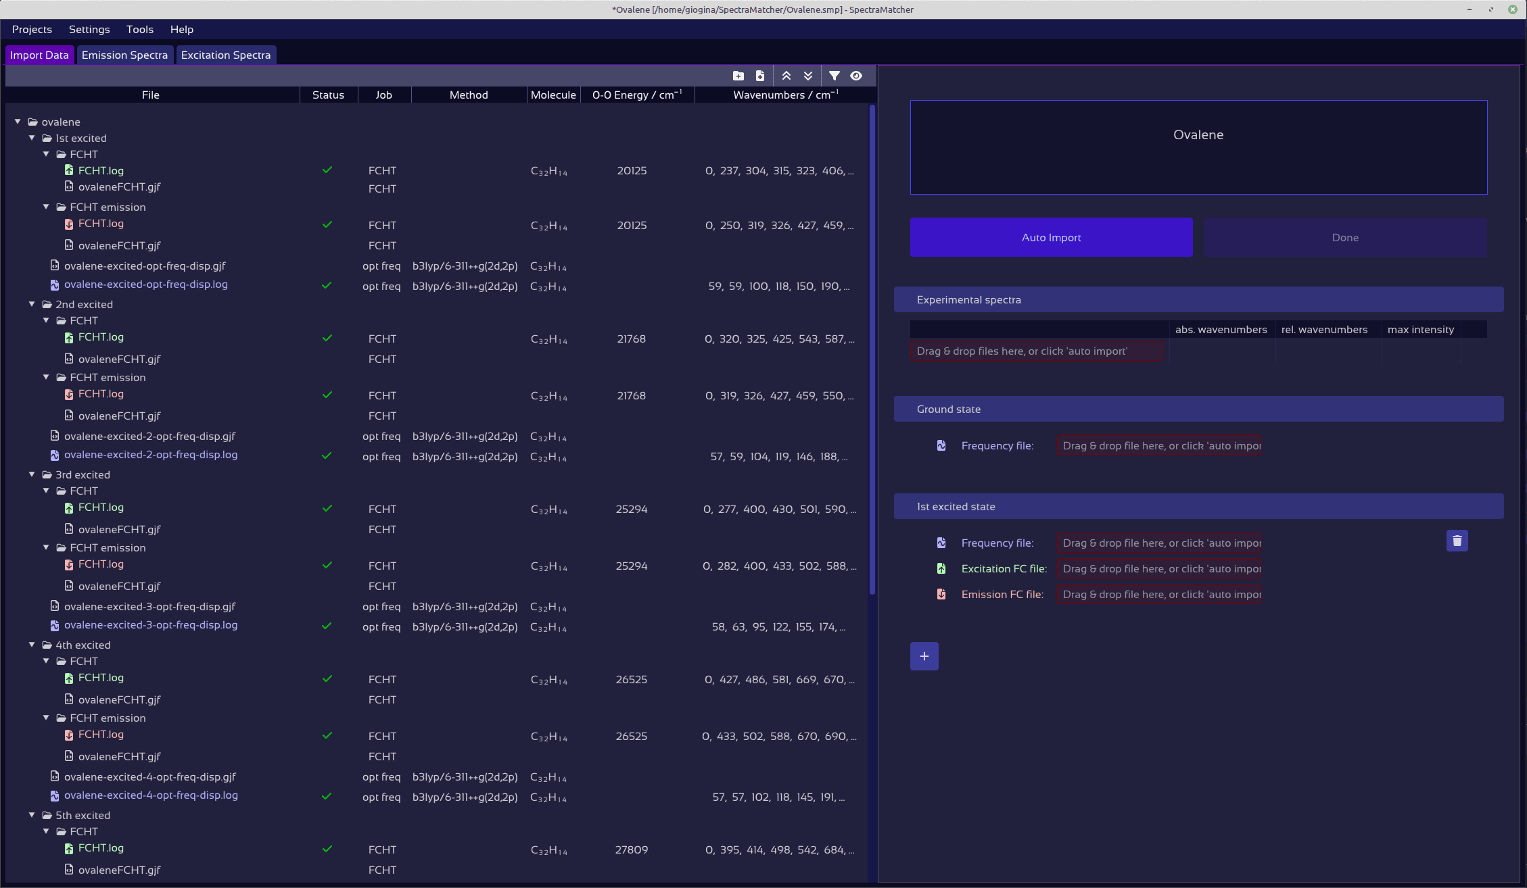The height and width of the screenshot is (888, 1527).
Task: Open the Tools menu
Action: (139, 30)
